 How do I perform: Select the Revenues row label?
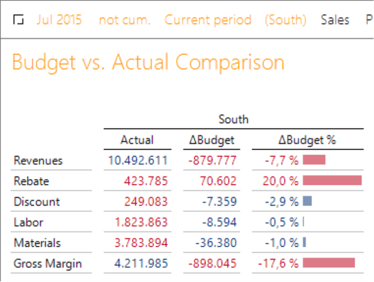38,160
